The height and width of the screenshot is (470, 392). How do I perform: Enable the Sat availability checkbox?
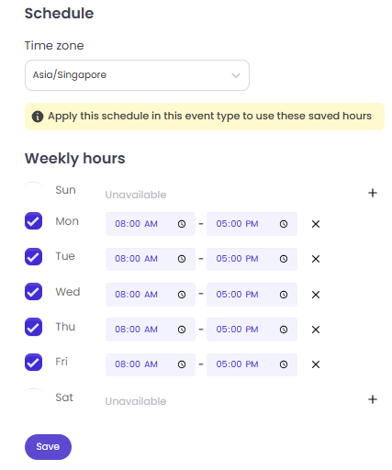coord(33,397)
